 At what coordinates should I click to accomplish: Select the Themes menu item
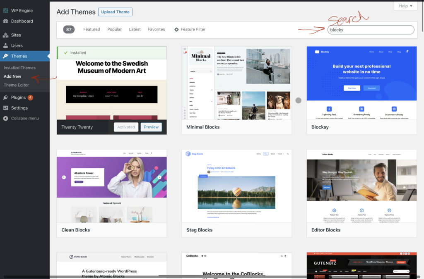point(25,56)
